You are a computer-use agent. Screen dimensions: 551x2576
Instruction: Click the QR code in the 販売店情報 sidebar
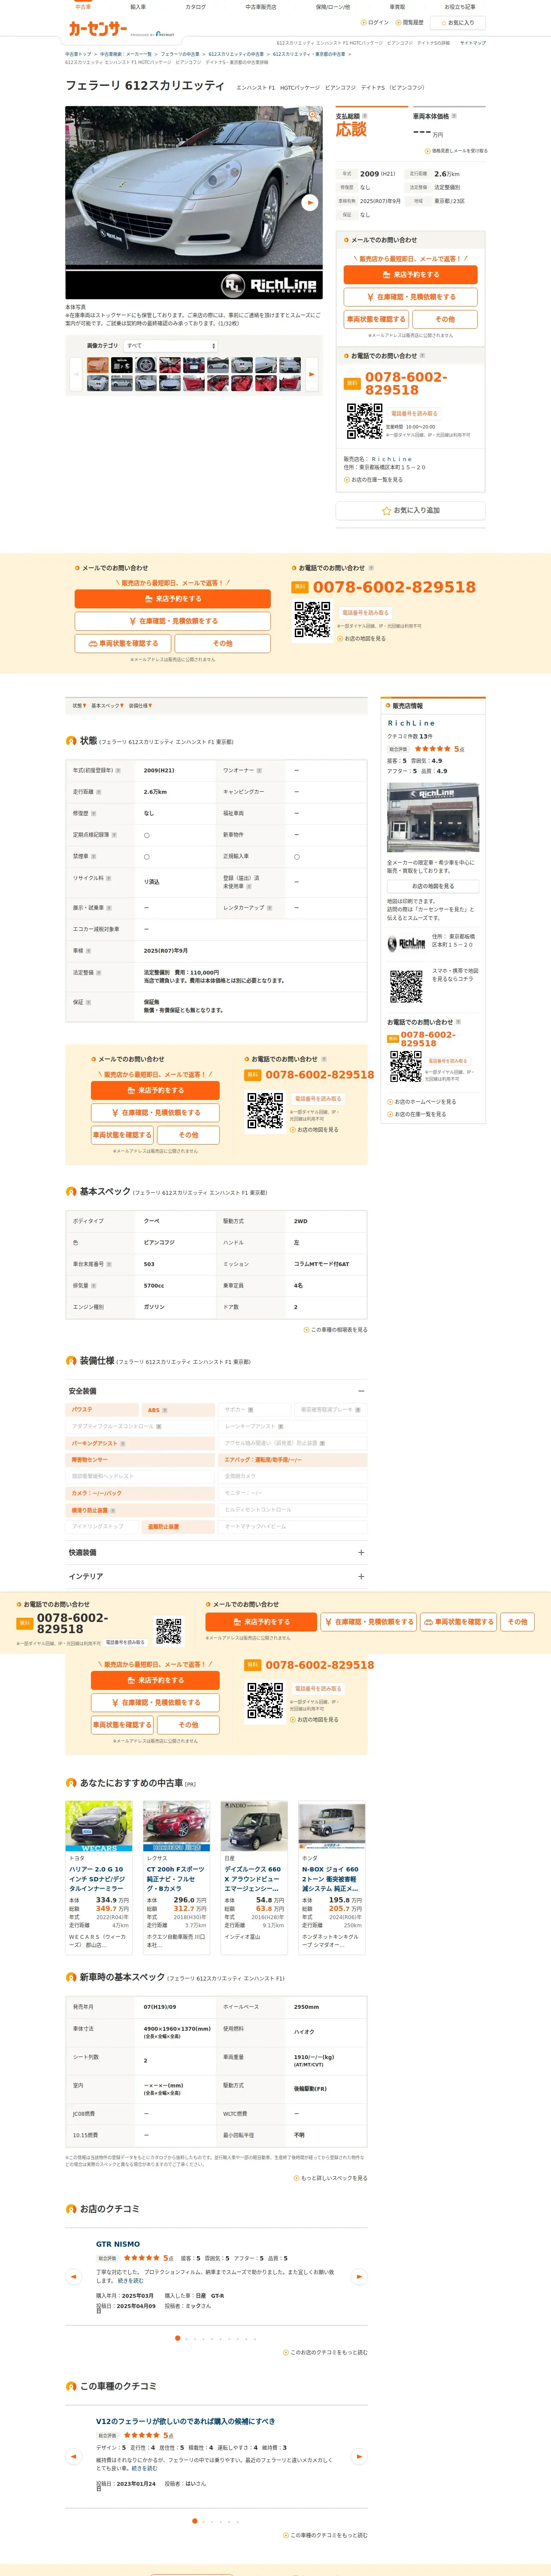[406, 986]
